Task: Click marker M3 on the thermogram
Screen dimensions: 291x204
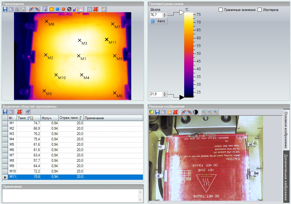Action: click(79, 40)
